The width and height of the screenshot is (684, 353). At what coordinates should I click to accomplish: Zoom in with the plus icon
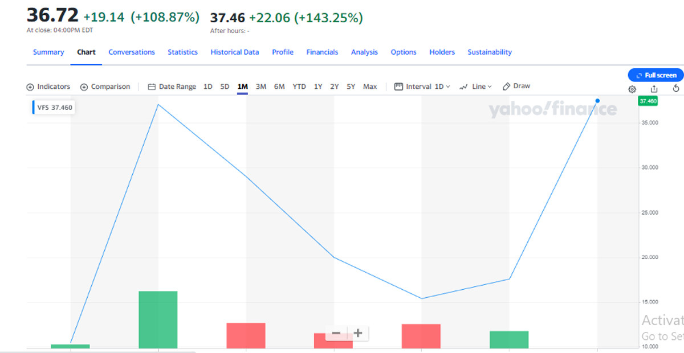pyautogui.click(x=358, y=333)
